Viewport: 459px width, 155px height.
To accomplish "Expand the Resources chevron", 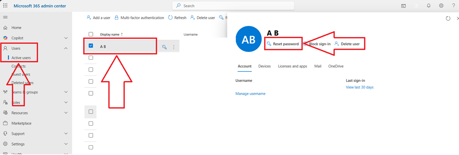I will tap(66, 113).
